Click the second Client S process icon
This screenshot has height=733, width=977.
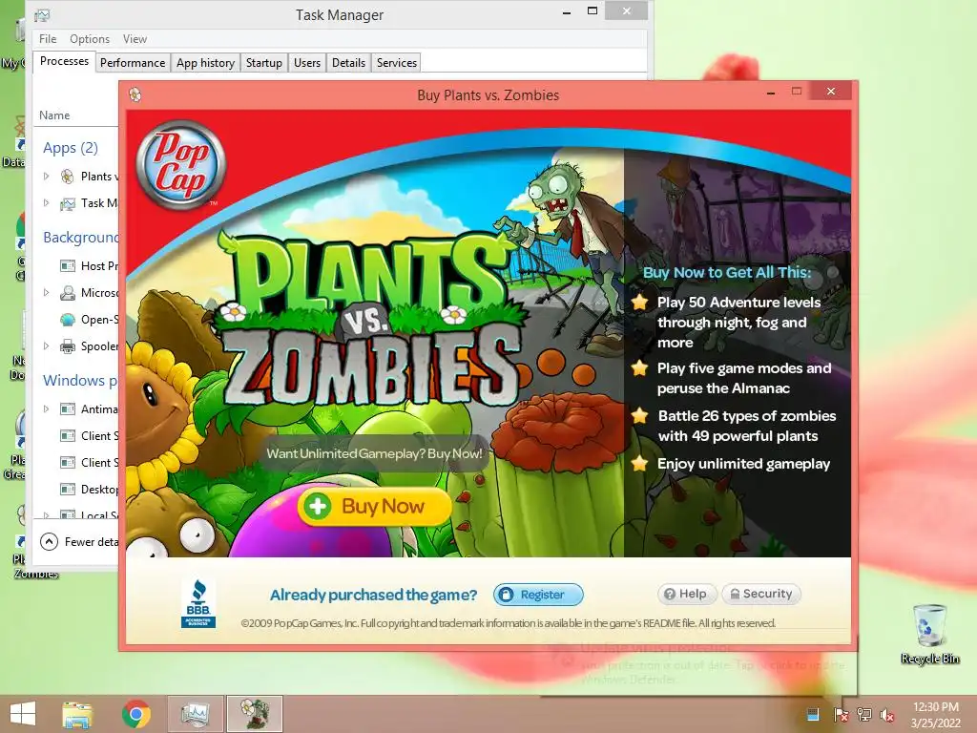pyautogui.click(x=68, y=463)
